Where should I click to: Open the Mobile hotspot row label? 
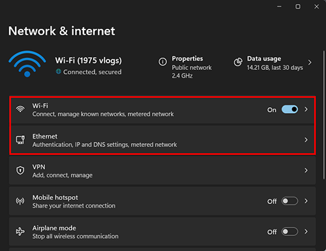tap(55, 197)
